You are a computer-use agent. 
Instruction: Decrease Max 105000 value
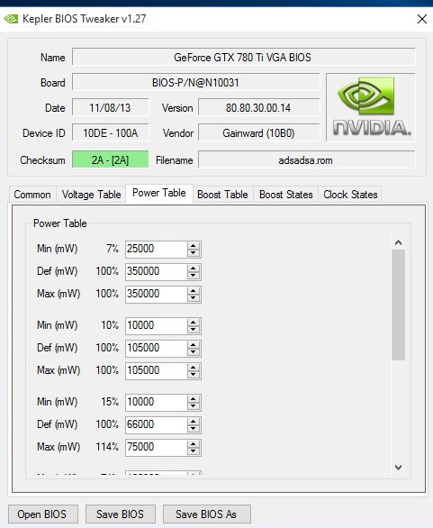coord(194,375)
